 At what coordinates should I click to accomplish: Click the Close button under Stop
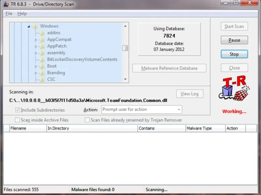[234, 68]
